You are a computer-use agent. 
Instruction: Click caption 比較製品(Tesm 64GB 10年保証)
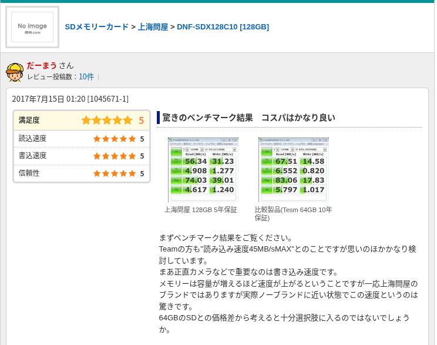[x=293, y=213]
